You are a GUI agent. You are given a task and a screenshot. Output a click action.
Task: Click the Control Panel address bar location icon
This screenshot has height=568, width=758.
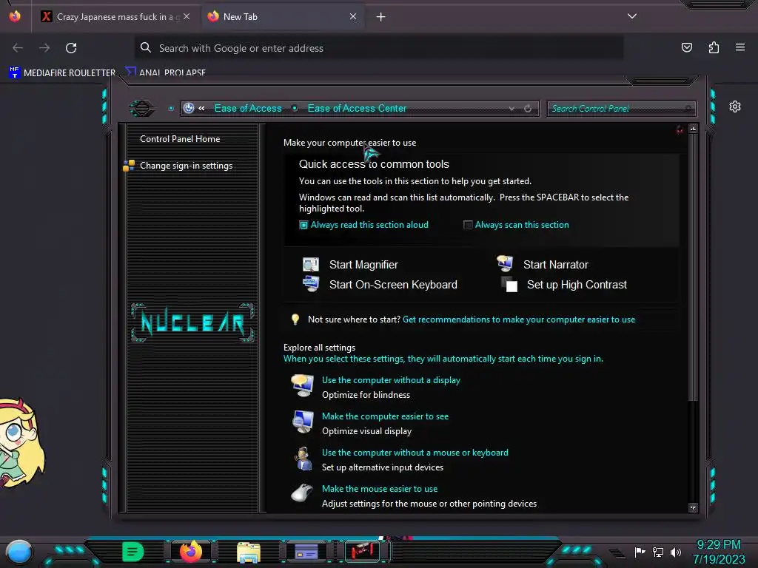(x=189, y=108)
